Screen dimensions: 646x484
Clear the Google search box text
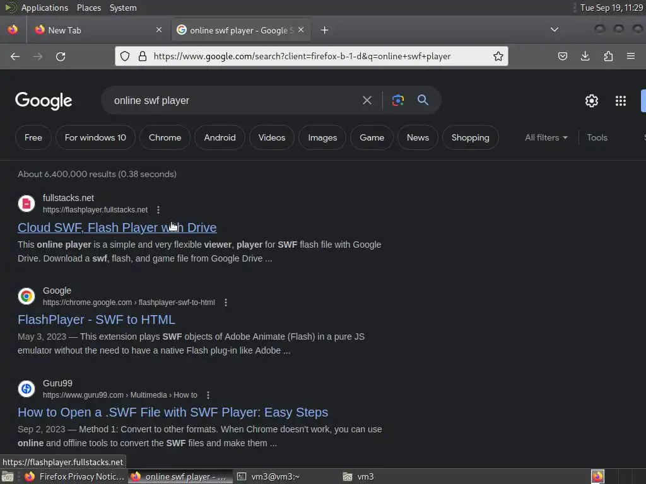click(367, 100)
